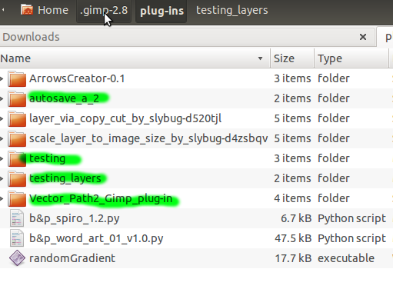Select the layer_via_copy_cut_by_slybug-d520tjl folder icon

(x=17, y=118)
